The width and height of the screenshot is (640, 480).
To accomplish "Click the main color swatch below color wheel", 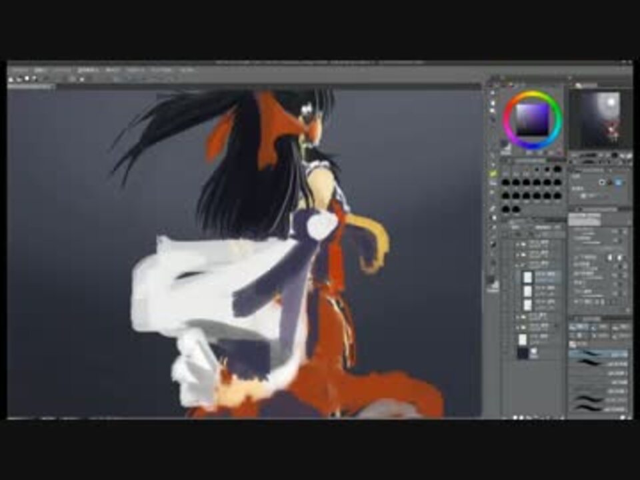I will click(505, 144).
